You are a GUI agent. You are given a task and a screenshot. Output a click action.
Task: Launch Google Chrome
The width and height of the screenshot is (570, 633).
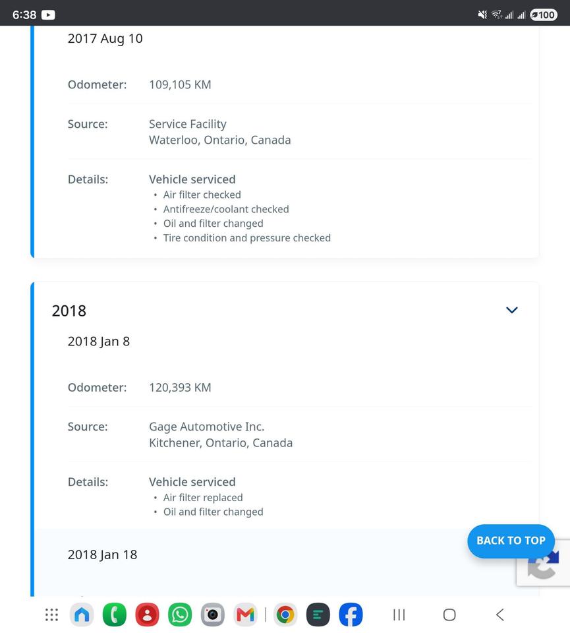[285, 615]
